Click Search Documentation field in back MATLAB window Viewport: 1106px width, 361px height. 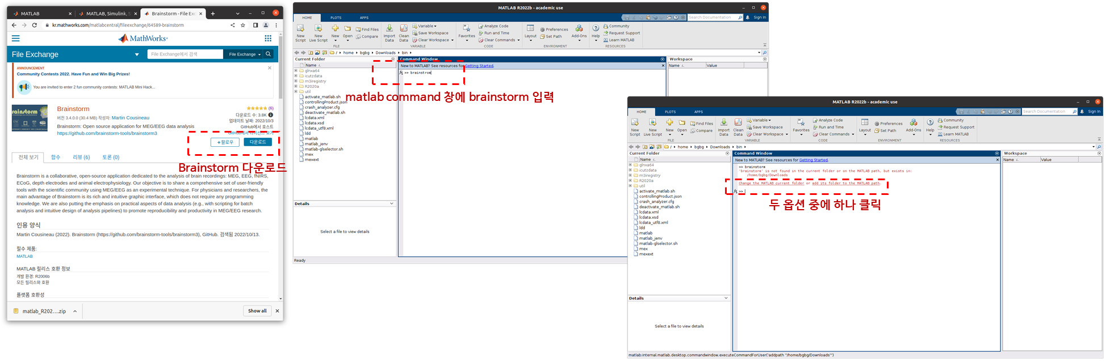click(x=713, y=18)
